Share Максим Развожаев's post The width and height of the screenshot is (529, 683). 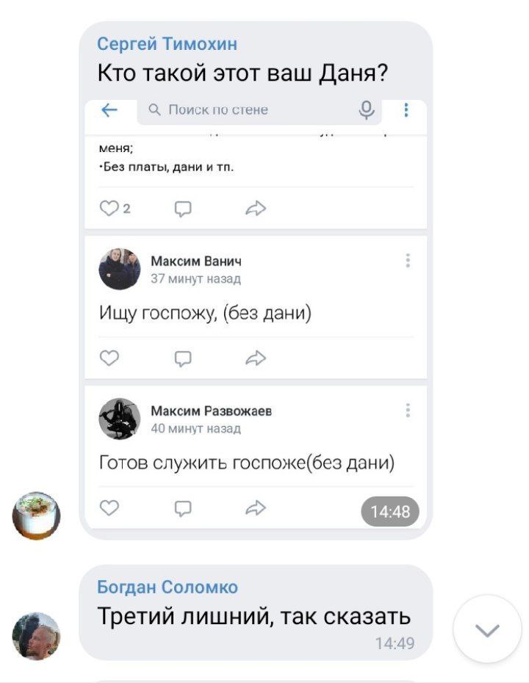tap(256, 508)
